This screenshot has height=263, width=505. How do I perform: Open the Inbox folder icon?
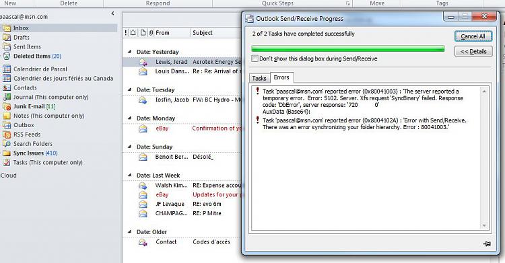pos(7,28)
